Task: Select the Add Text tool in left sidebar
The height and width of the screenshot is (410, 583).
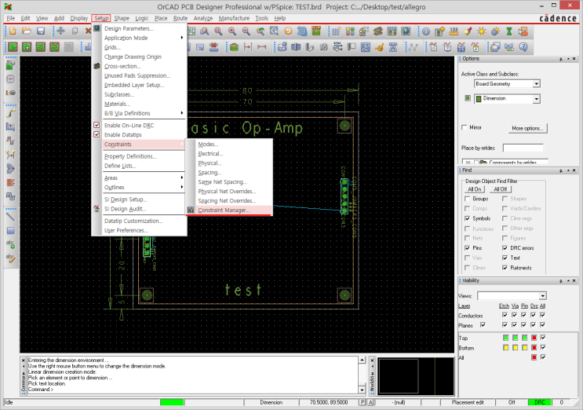Action: tap(11, 244)
